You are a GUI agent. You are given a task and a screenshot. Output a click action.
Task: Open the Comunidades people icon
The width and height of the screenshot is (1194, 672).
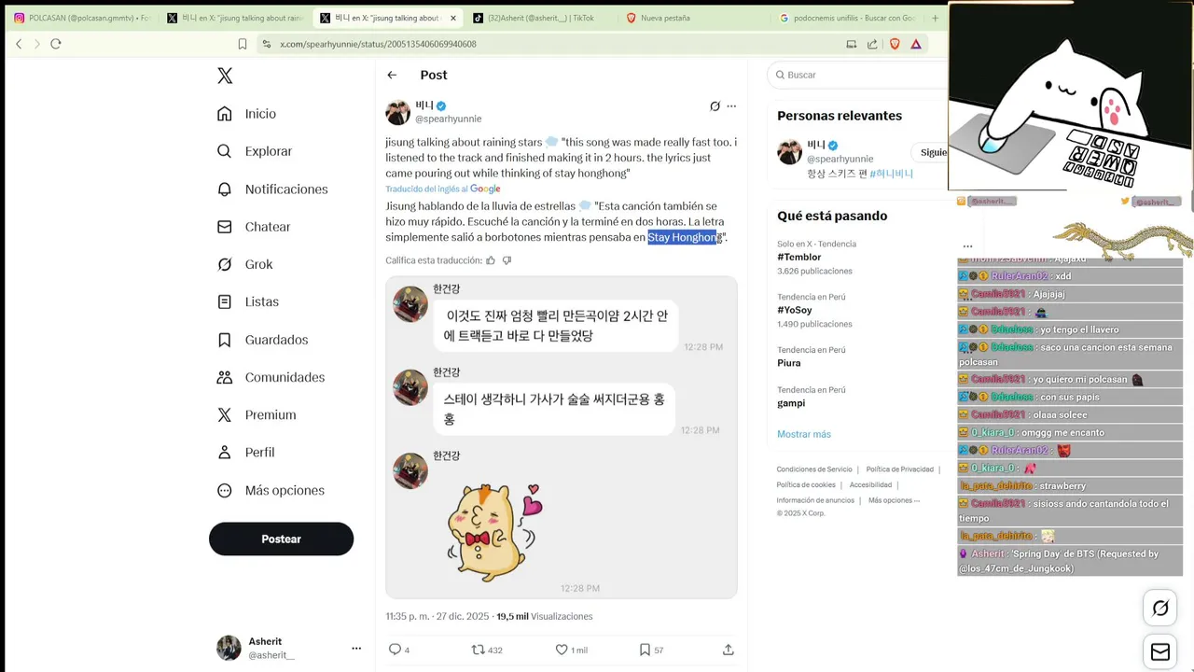[224, 377]
